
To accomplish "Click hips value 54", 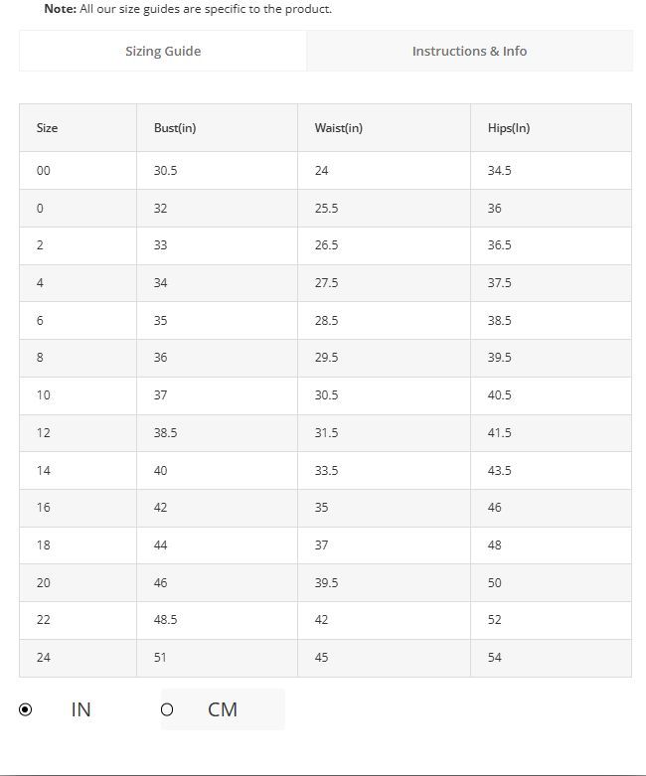I will [495, 657].
